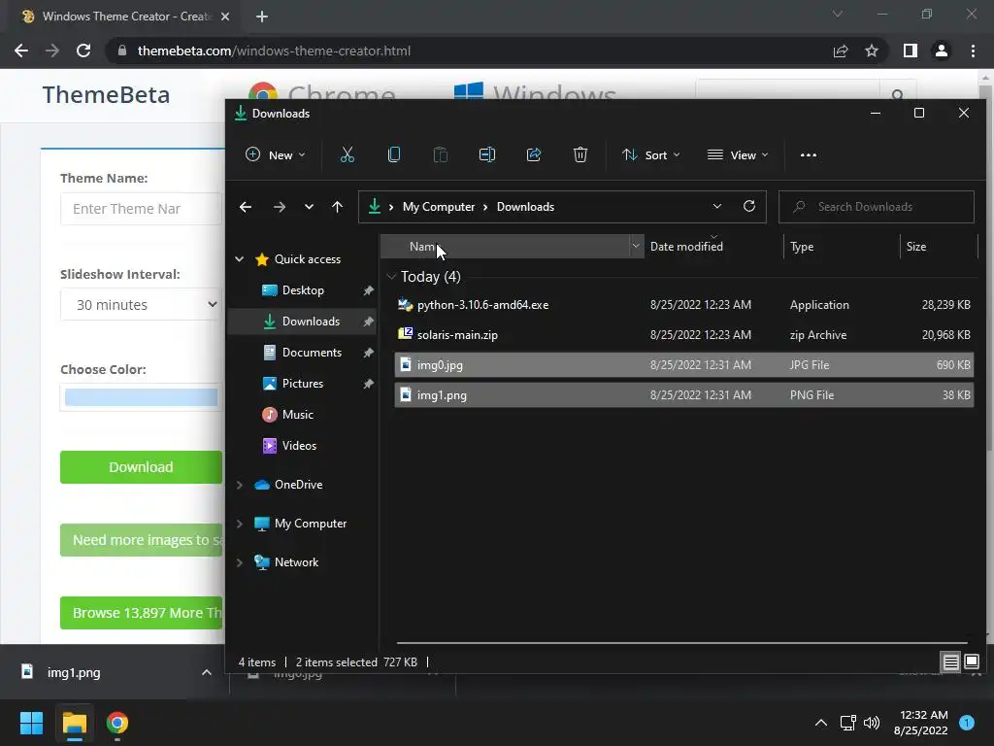This screenshot has width=994, height=746.
Task: Click ThemeBeta logo link
Action: pos(106,95)
